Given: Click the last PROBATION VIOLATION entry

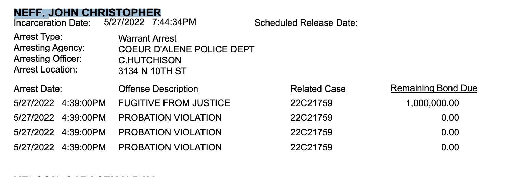Looking at the screenshot, I should pos(170,147).
